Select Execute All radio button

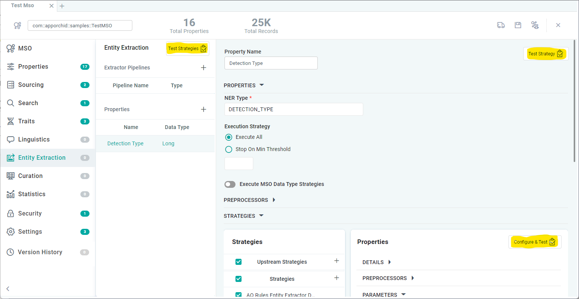coord(229,137)
